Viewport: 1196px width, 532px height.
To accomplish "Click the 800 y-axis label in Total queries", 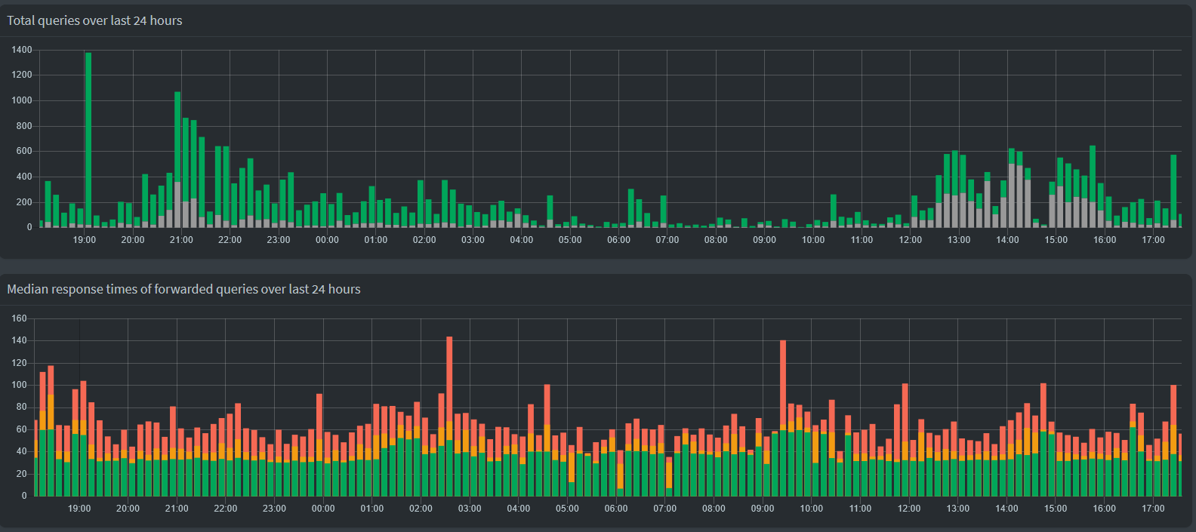I will [24, 126].
